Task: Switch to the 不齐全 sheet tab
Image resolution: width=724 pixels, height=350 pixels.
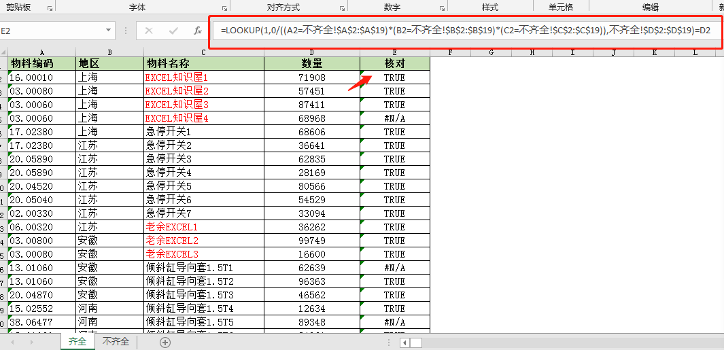Action: tap(116, 342)
